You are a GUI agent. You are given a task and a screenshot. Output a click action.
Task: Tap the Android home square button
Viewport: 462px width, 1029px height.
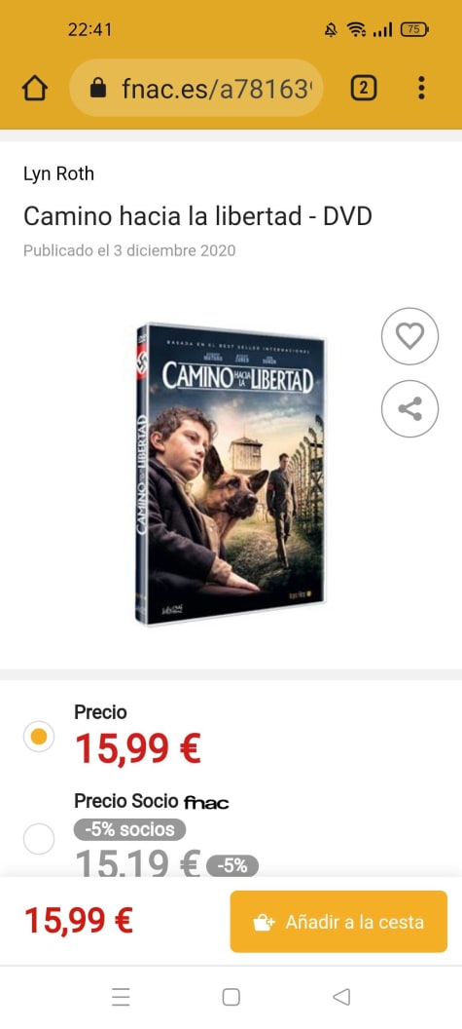click(231, 997)
